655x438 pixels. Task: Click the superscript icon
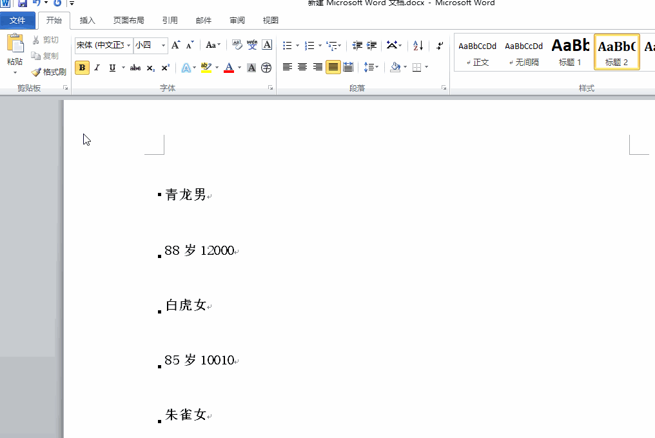(166, 67)
